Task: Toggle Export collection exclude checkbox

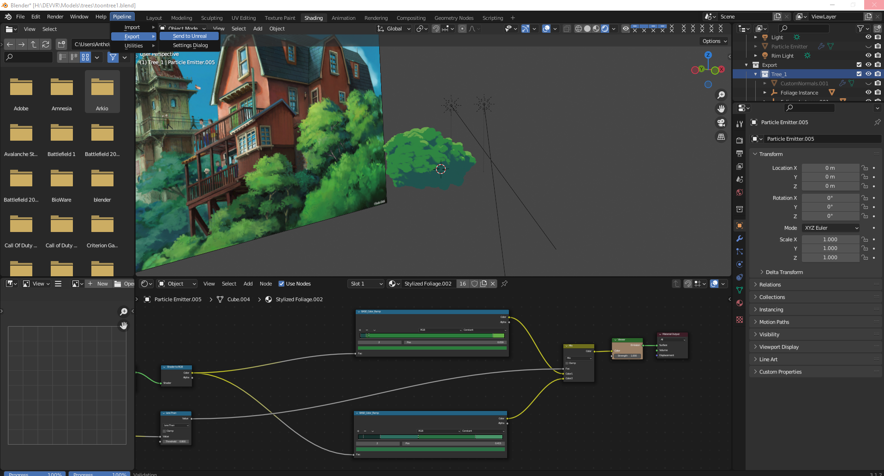Action: click(x=859, y=65)
